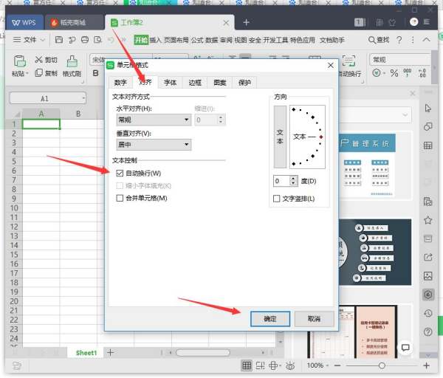Image resolution: width=443 pixels, height=378 pixels.
Task: Click the Print icon in quick toolbar
Action: click(x=84, y=40)
